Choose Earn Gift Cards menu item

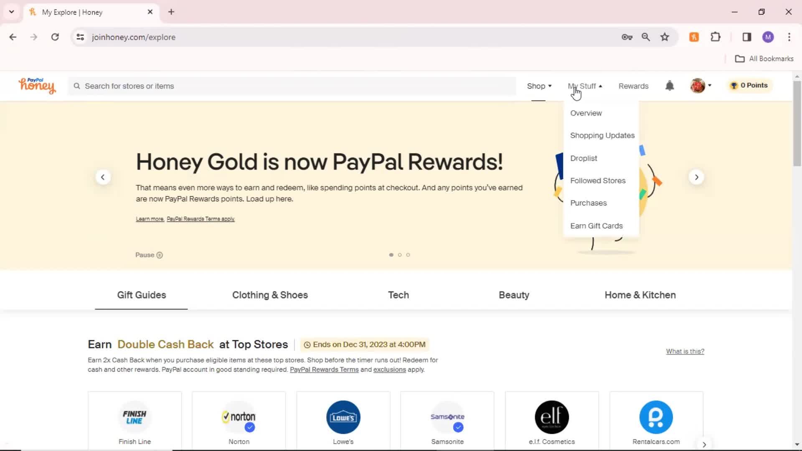(x=596, y=226)
